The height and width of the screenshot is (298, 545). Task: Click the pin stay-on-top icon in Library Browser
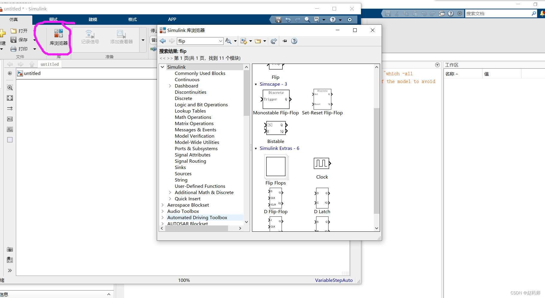[285, 41]
